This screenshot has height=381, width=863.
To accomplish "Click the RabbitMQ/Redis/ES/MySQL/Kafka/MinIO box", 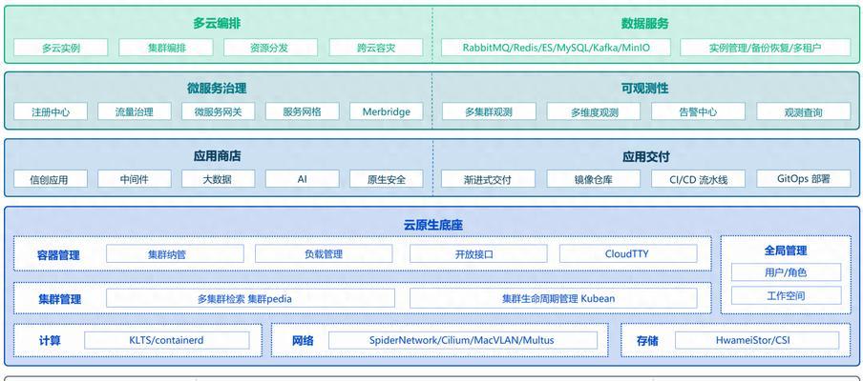I will pyautogui.click(x=556, y=48).
